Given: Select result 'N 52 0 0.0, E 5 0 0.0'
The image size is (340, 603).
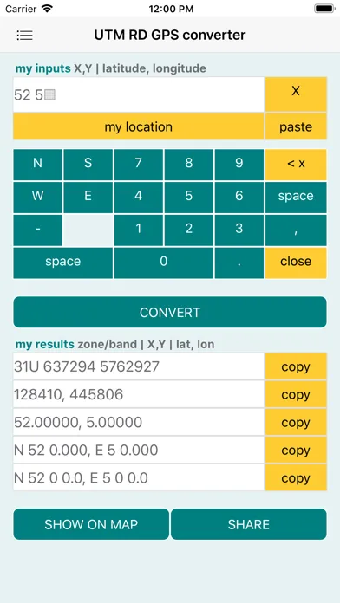Looking at the screenshot, I should (x=139, y=478).
